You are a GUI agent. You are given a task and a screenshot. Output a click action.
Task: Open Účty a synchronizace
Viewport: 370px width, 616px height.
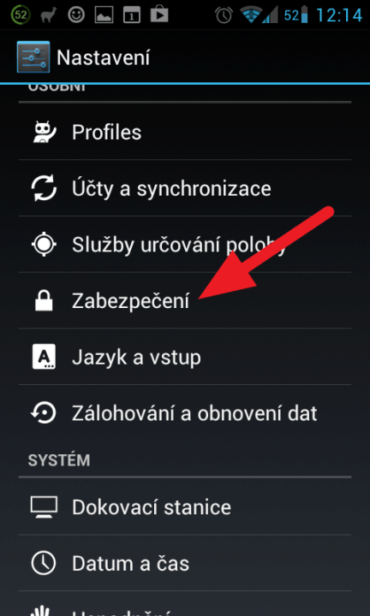[x=185, y=188]
